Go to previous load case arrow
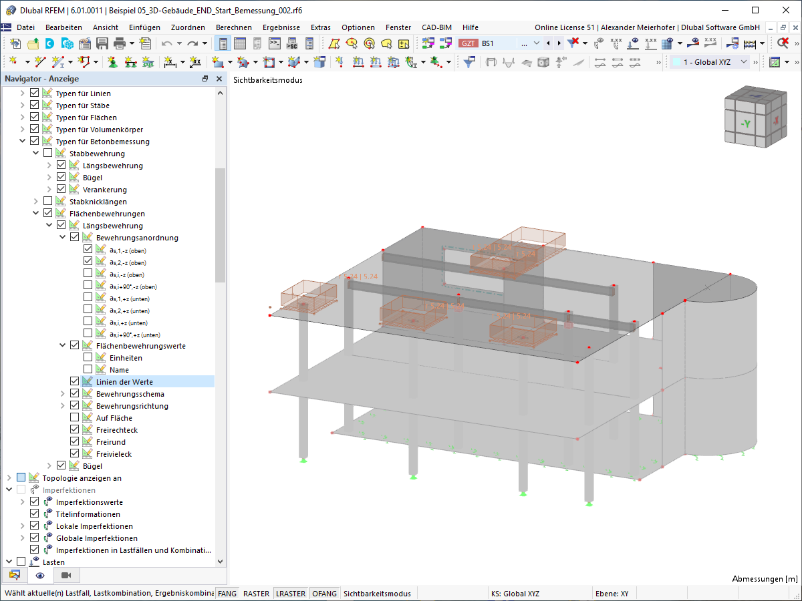Viewport: 802px width, 601px height. point(549,43)
